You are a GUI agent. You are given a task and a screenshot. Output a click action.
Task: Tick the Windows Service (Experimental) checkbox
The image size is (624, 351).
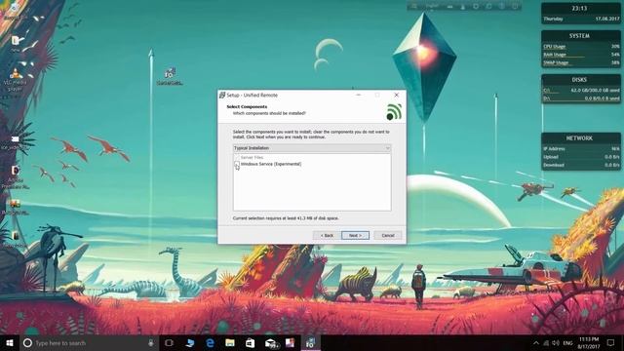237,164
